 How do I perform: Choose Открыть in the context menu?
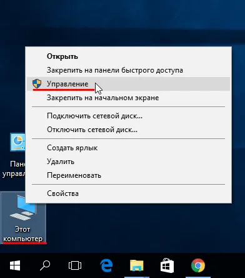point(128,56)
